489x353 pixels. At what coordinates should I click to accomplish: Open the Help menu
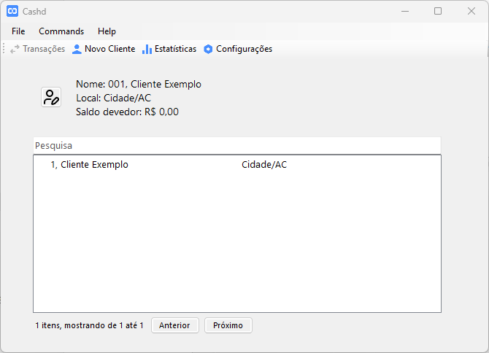[107, 31]
